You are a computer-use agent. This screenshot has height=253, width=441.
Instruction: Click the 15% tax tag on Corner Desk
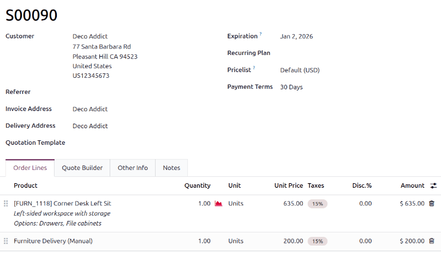(x=318, y=203)
